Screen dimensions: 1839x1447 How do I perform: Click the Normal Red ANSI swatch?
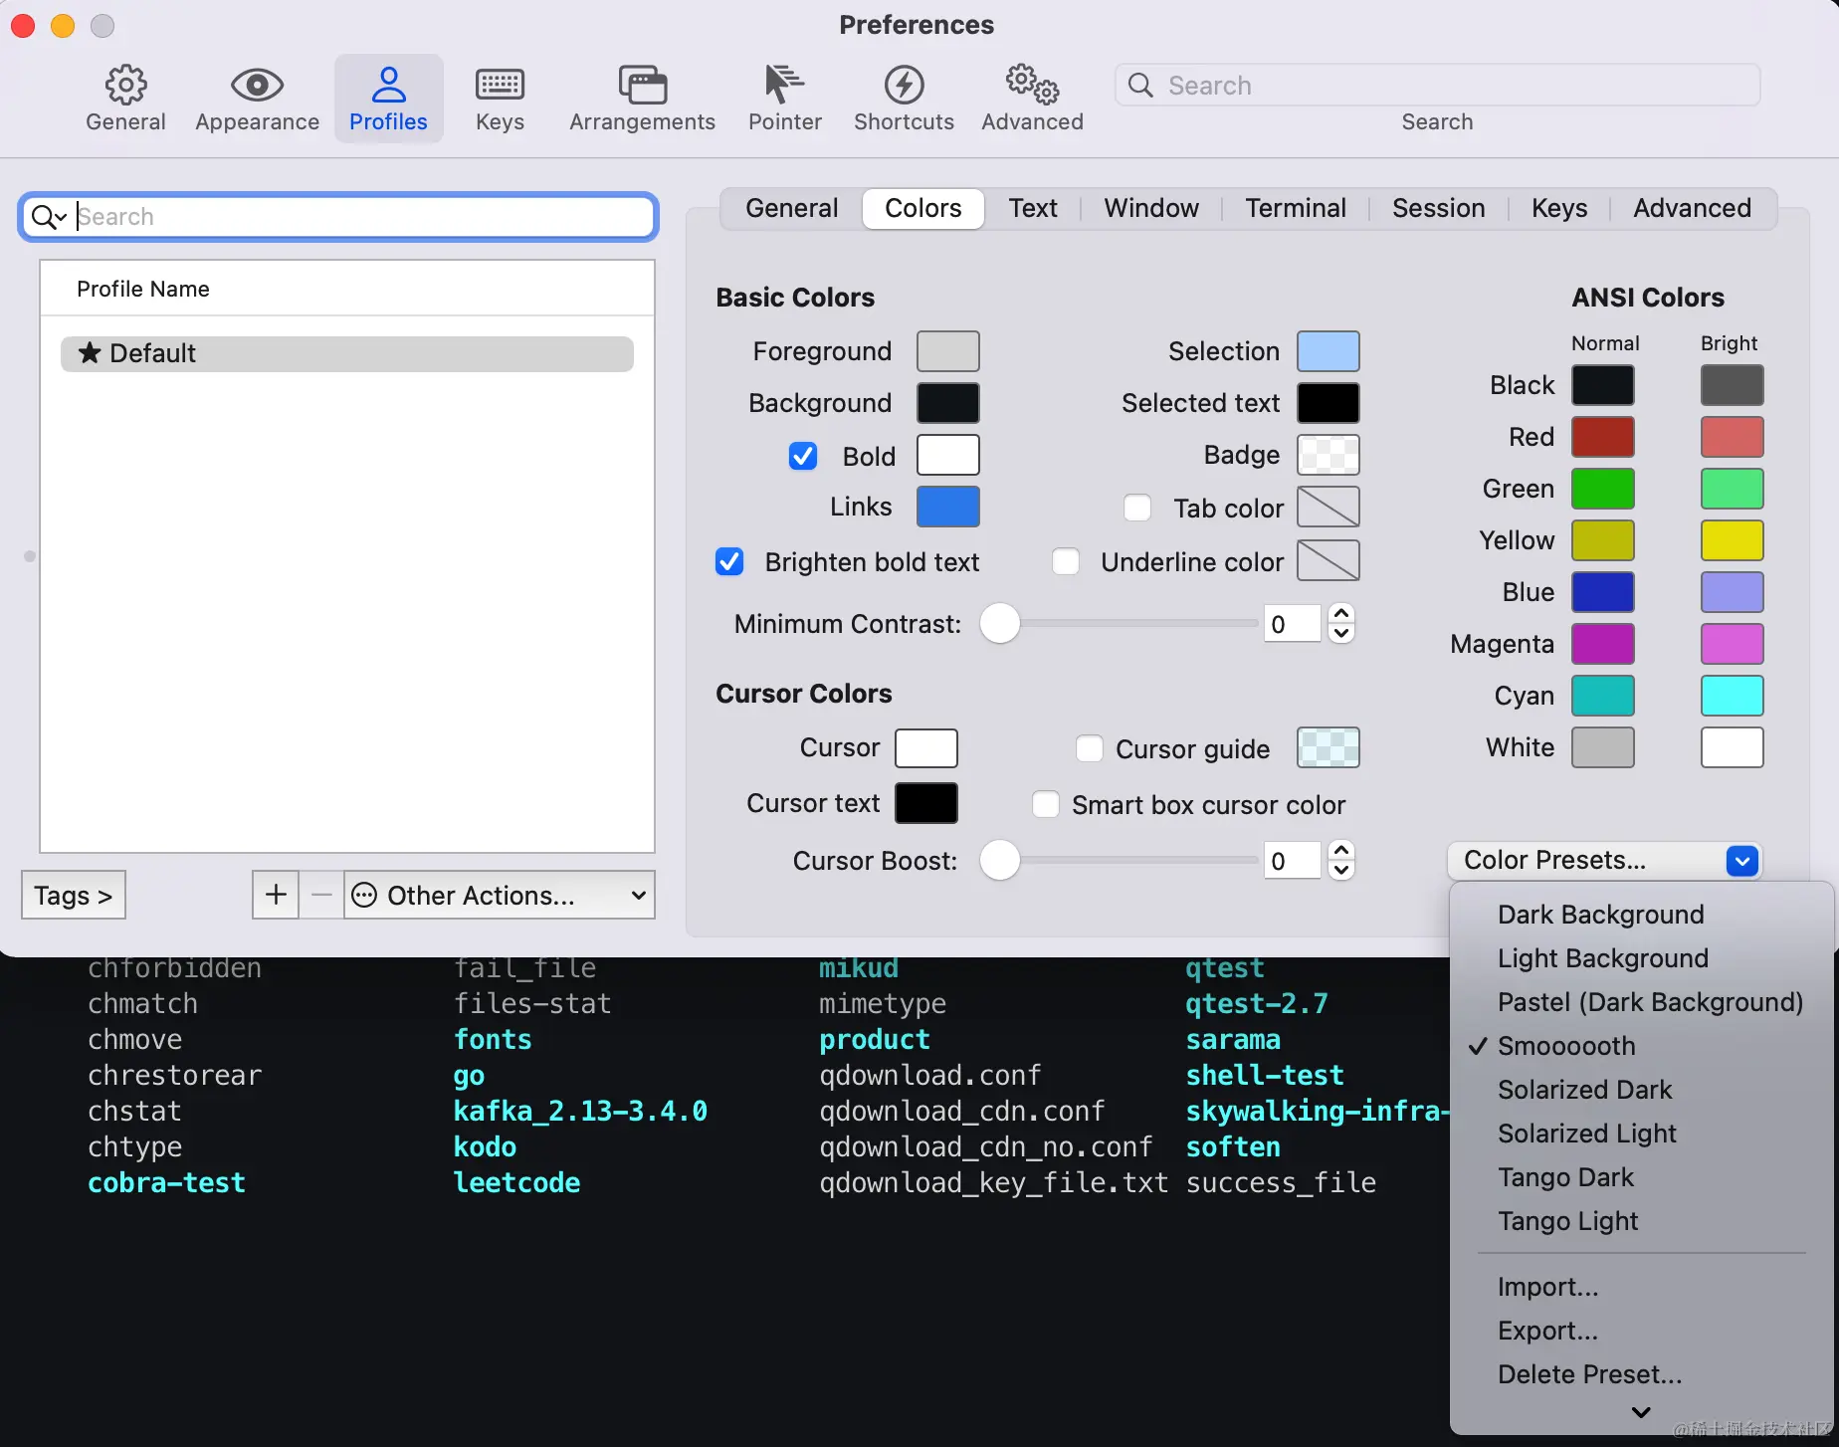pyautogui.click(x=1602, y=437)
